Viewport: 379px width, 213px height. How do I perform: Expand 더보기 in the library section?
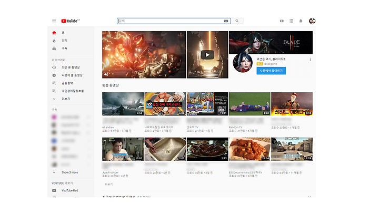[x=66, y=99]
